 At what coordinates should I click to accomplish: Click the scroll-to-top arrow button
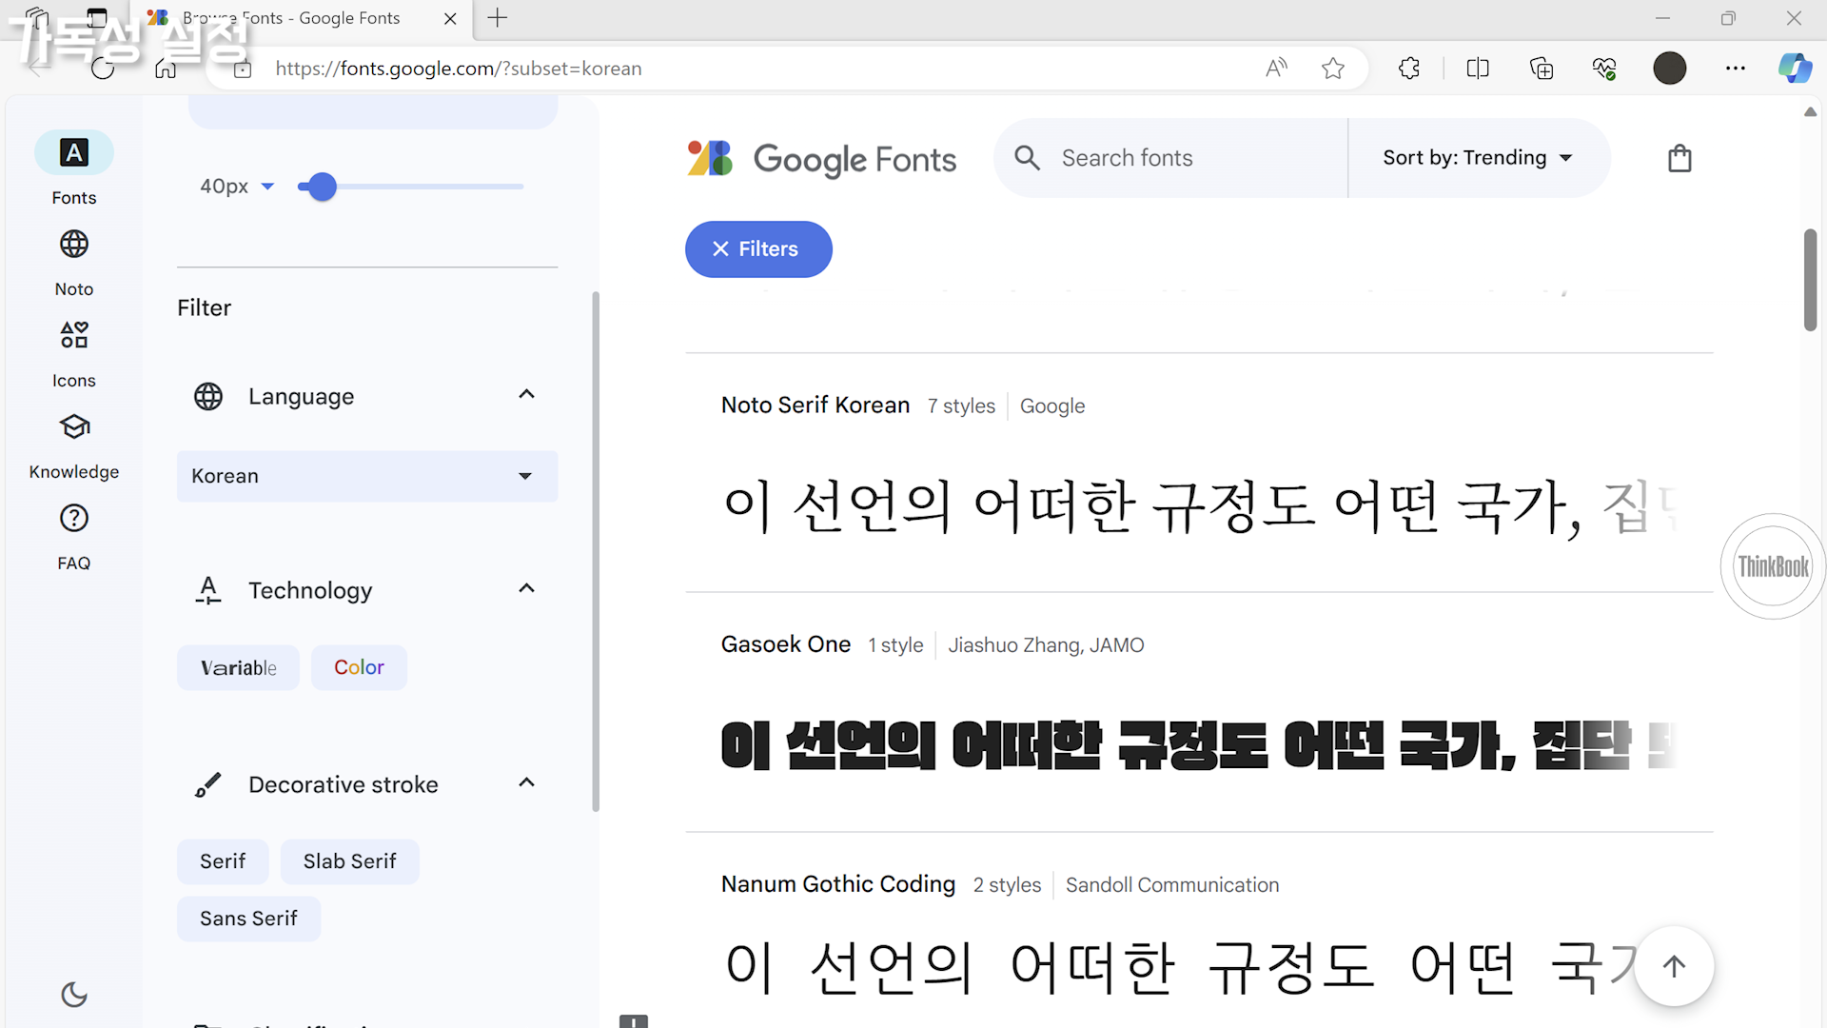[1674, 966]
